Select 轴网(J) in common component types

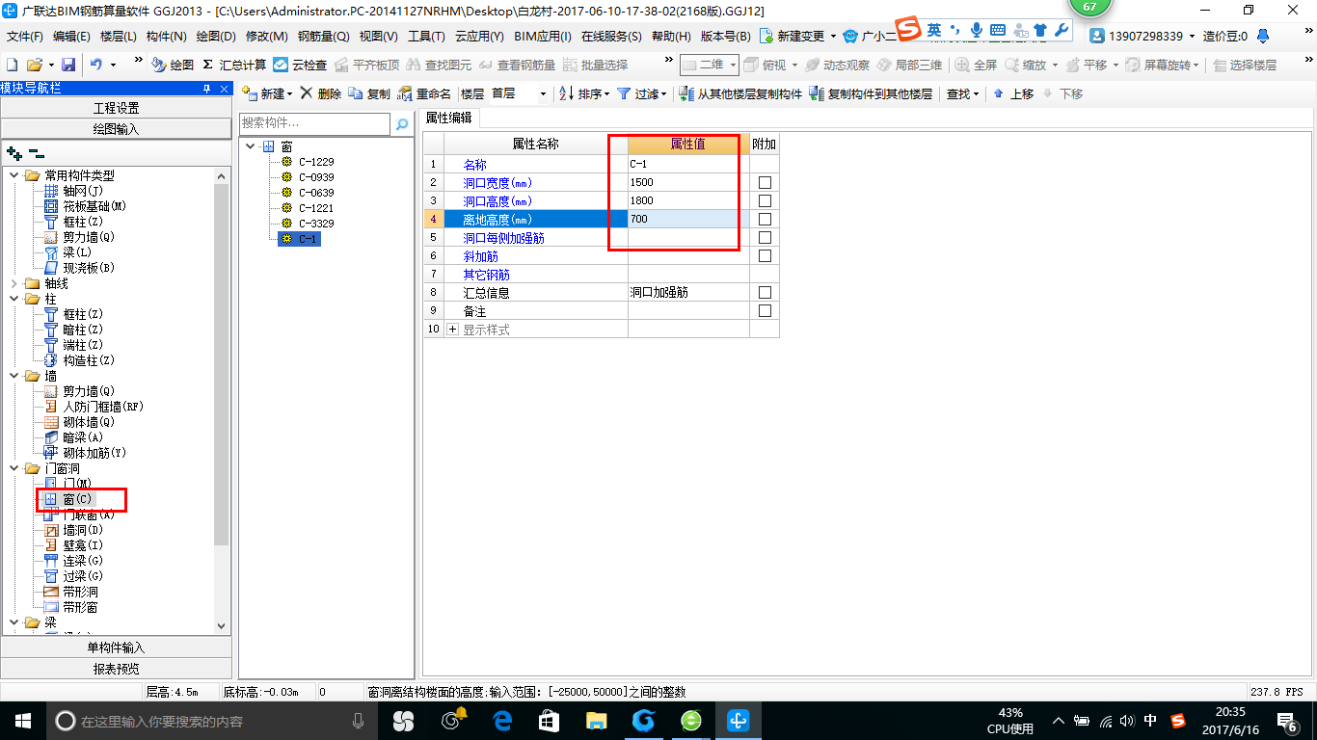(81, 191)
